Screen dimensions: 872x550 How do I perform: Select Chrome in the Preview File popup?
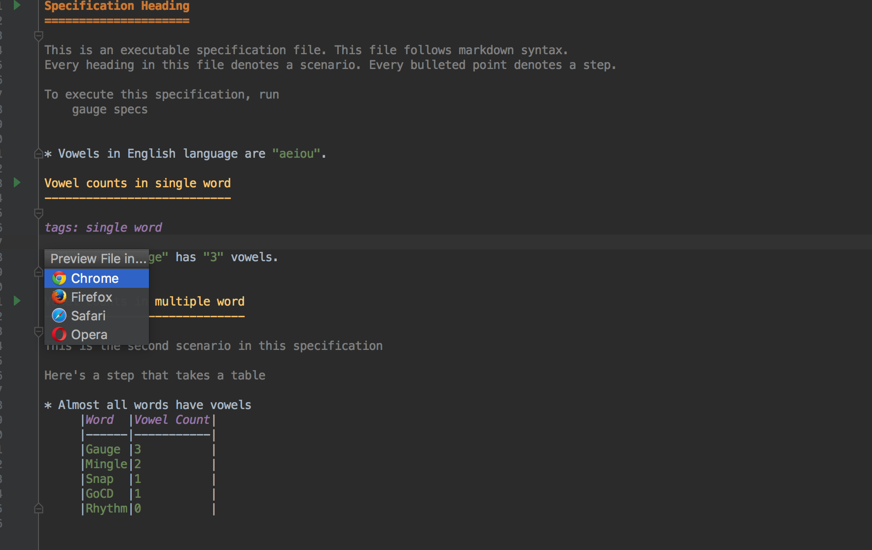[x=97, y=278]
